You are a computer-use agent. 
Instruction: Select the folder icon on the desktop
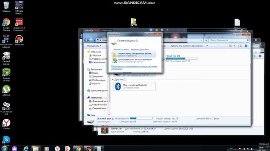[134, 22]
